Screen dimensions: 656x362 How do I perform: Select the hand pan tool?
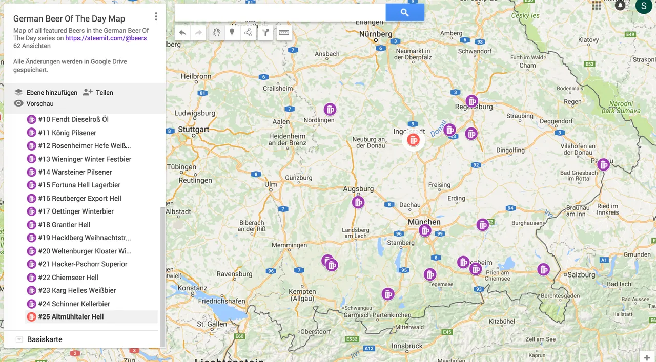[217, 33]
